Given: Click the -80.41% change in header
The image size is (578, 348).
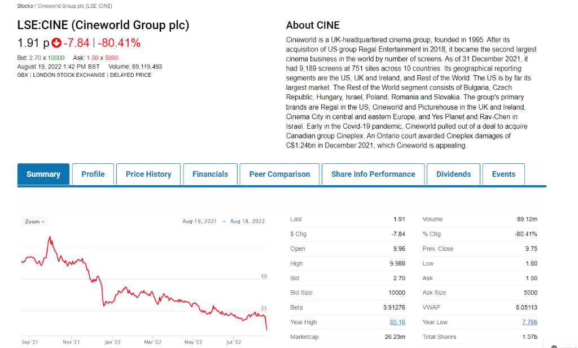Looking at the screenshot, I should (x=119, y=43).
